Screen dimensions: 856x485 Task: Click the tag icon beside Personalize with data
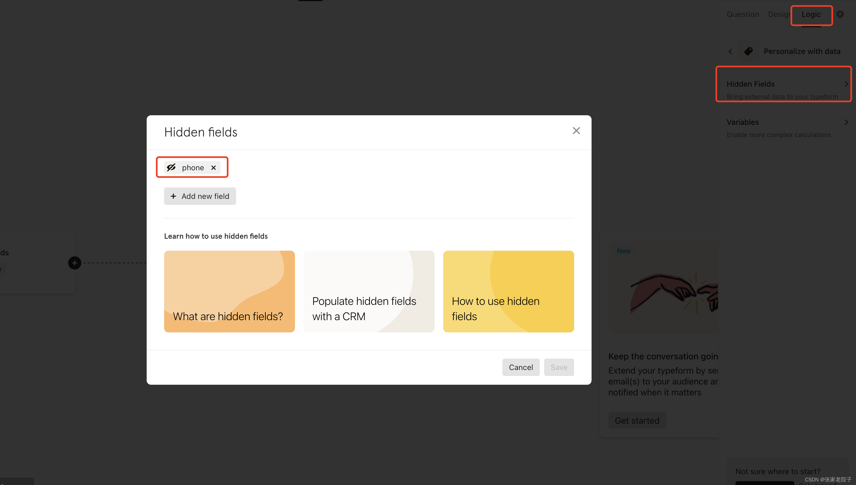tap(748, 51)
